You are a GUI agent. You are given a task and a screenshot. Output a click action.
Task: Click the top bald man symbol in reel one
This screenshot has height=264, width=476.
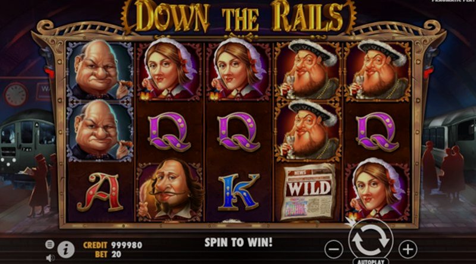(x=100, y=70)
